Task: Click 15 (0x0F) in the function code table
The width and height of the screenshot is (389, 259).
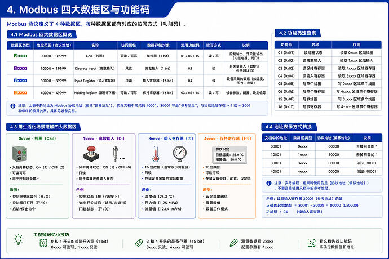Action: click(x=286, y=99)
